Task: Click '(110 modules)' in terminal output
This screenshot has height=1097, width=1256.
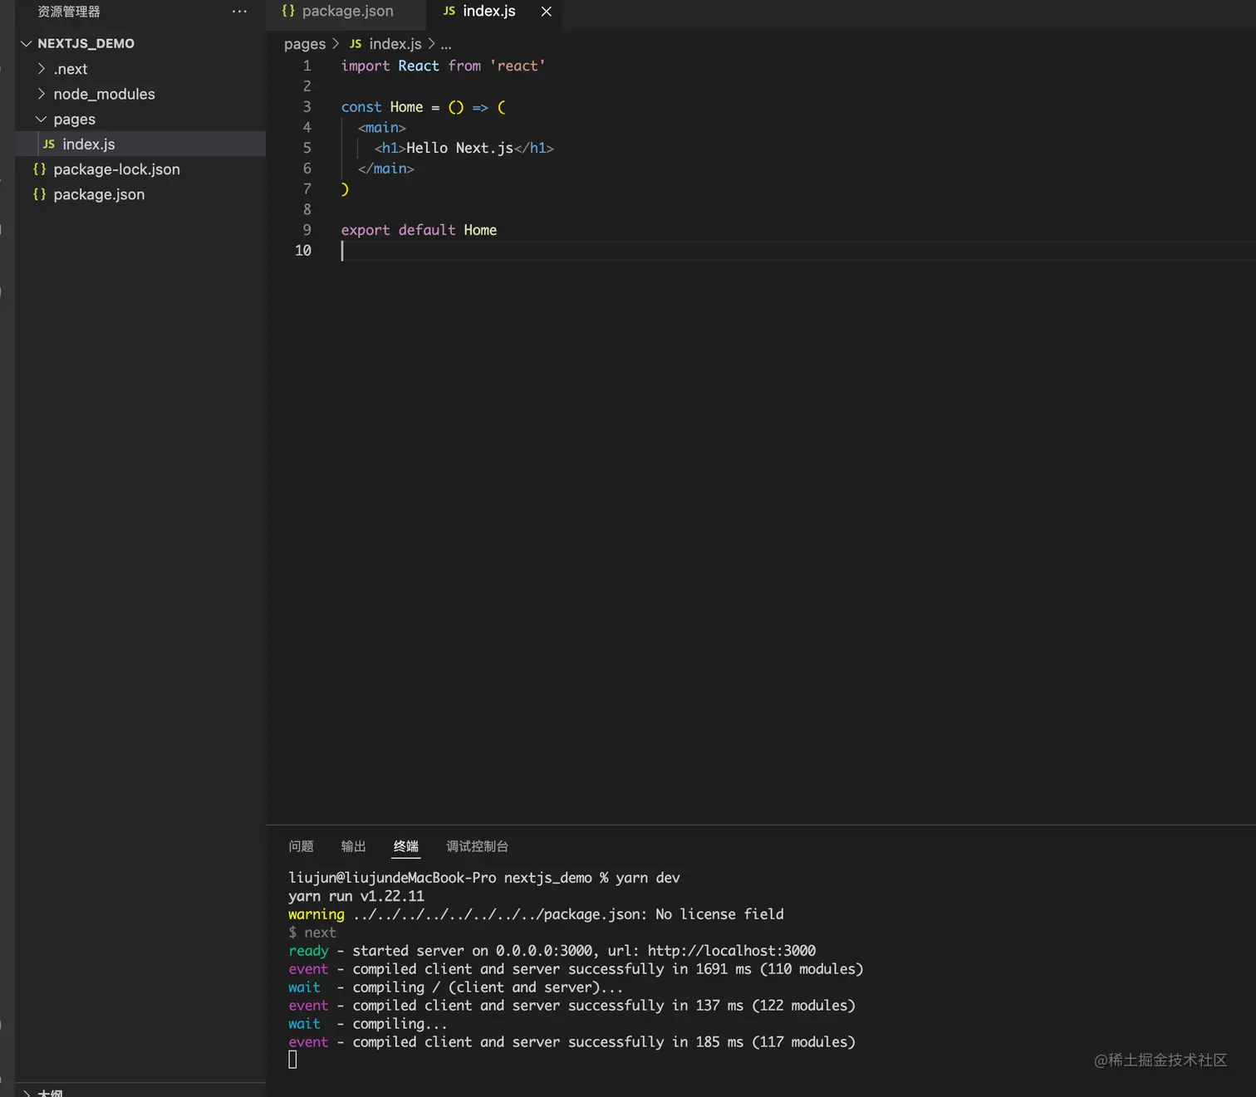Action: [812, 969]
